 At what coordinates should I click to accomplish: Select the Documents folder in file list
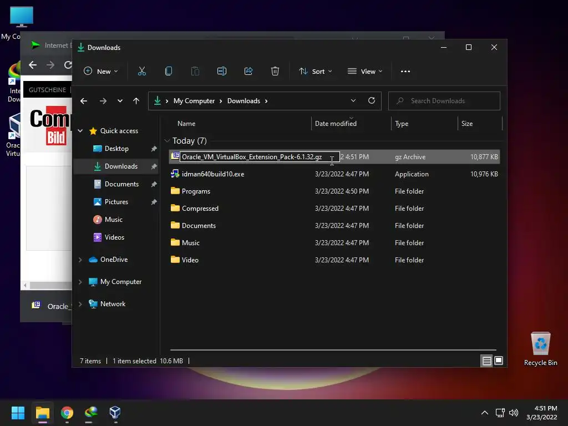(334, 226)
